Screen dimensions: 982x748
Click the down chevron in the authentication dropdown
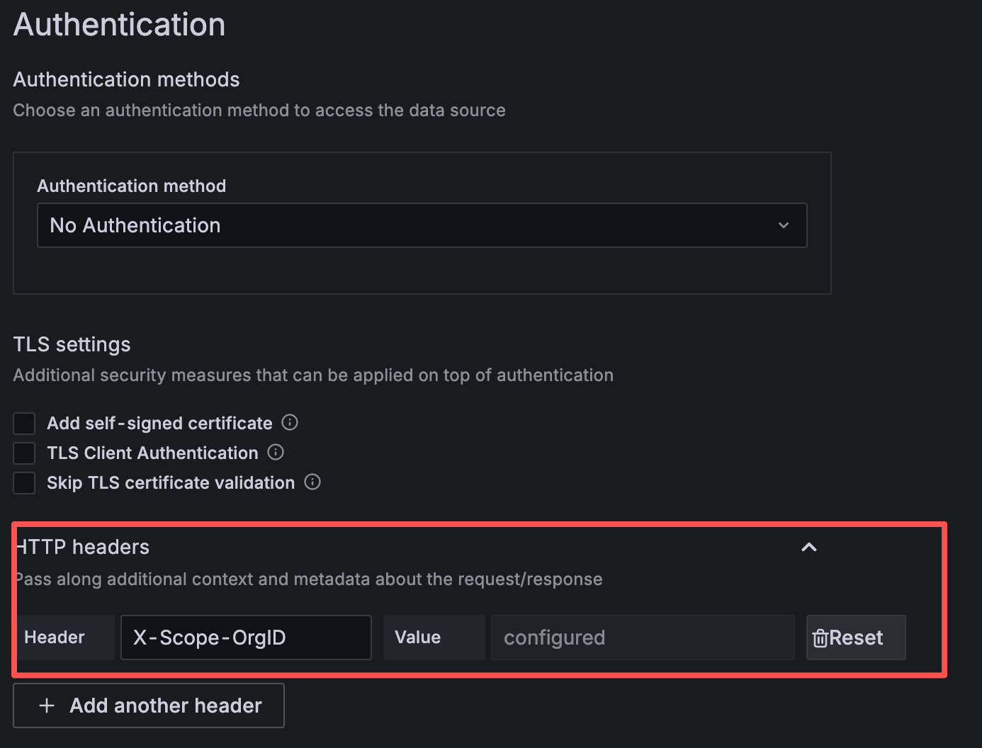point(784,225)
